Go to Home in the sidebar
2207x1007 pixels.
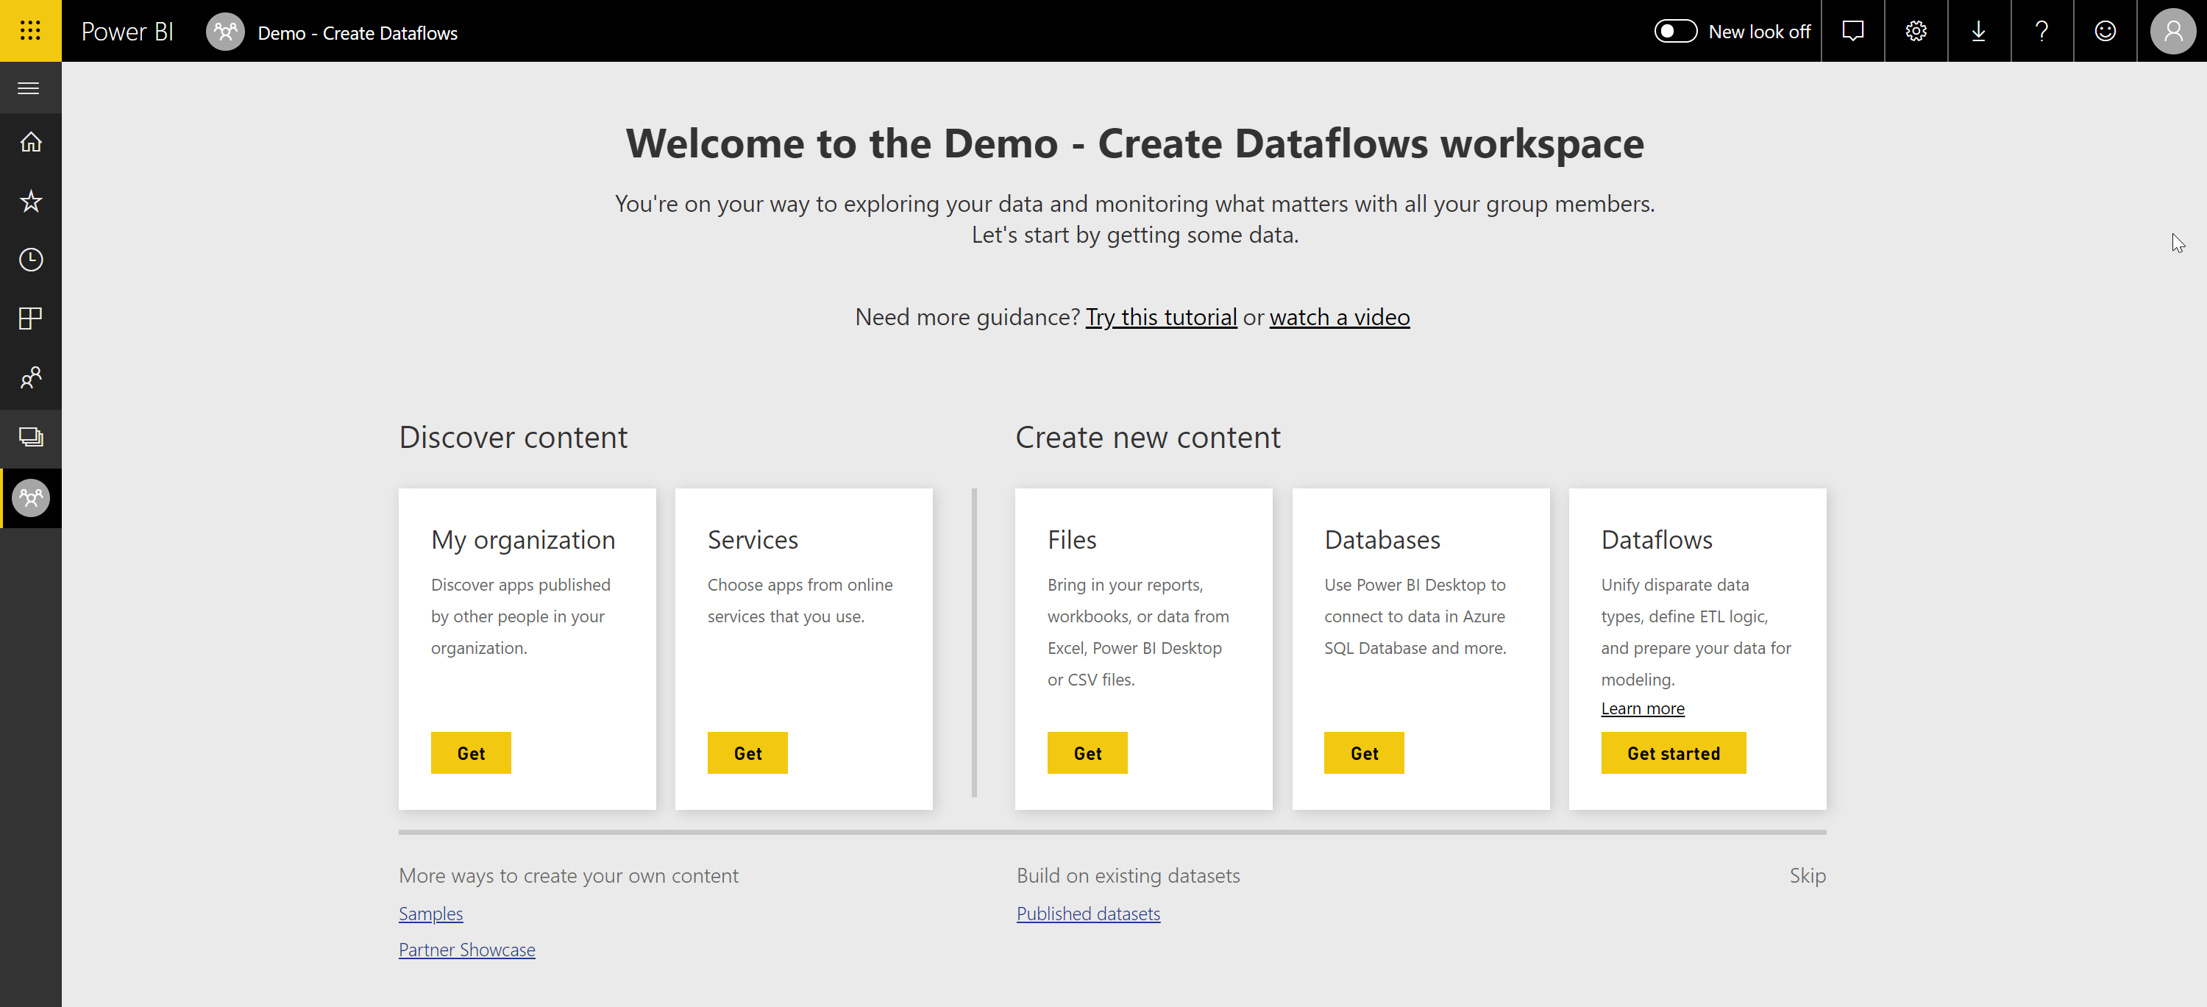click(31, 142)
